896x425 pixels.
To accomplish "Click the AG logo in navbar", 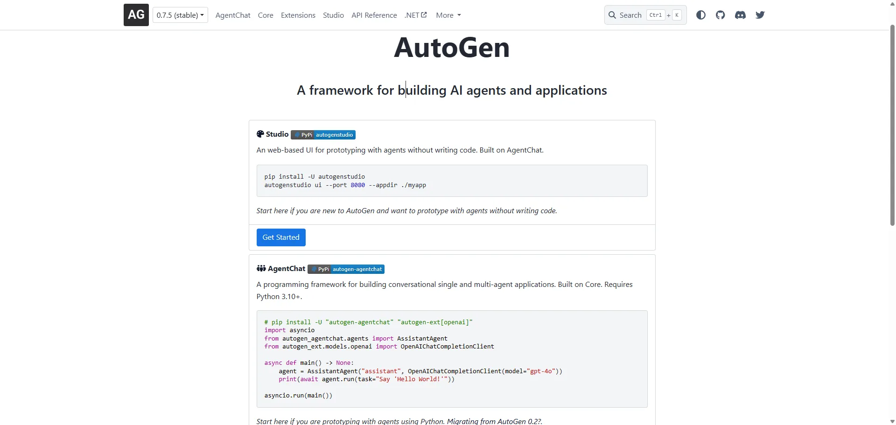I will point(136,15).
